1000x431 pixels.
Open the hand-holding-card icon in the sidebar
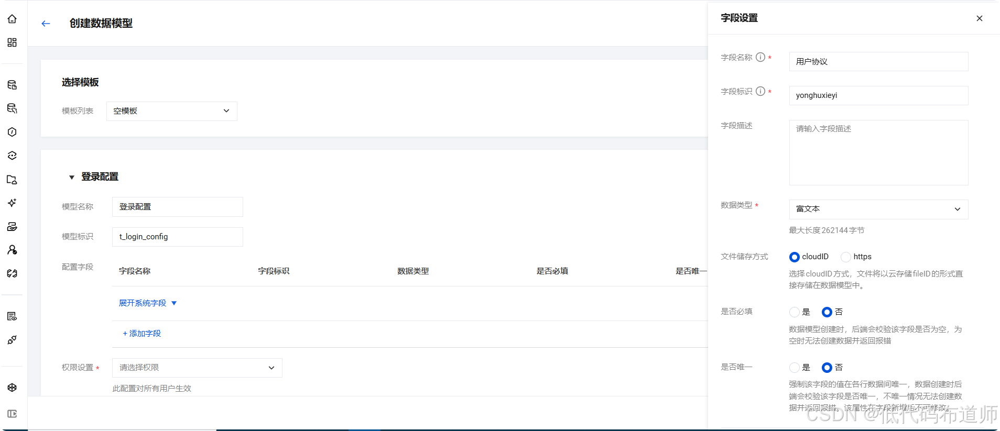(x=12, y=226)
